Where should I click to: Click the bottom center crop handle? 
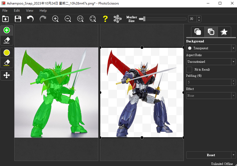click(142, 137)
